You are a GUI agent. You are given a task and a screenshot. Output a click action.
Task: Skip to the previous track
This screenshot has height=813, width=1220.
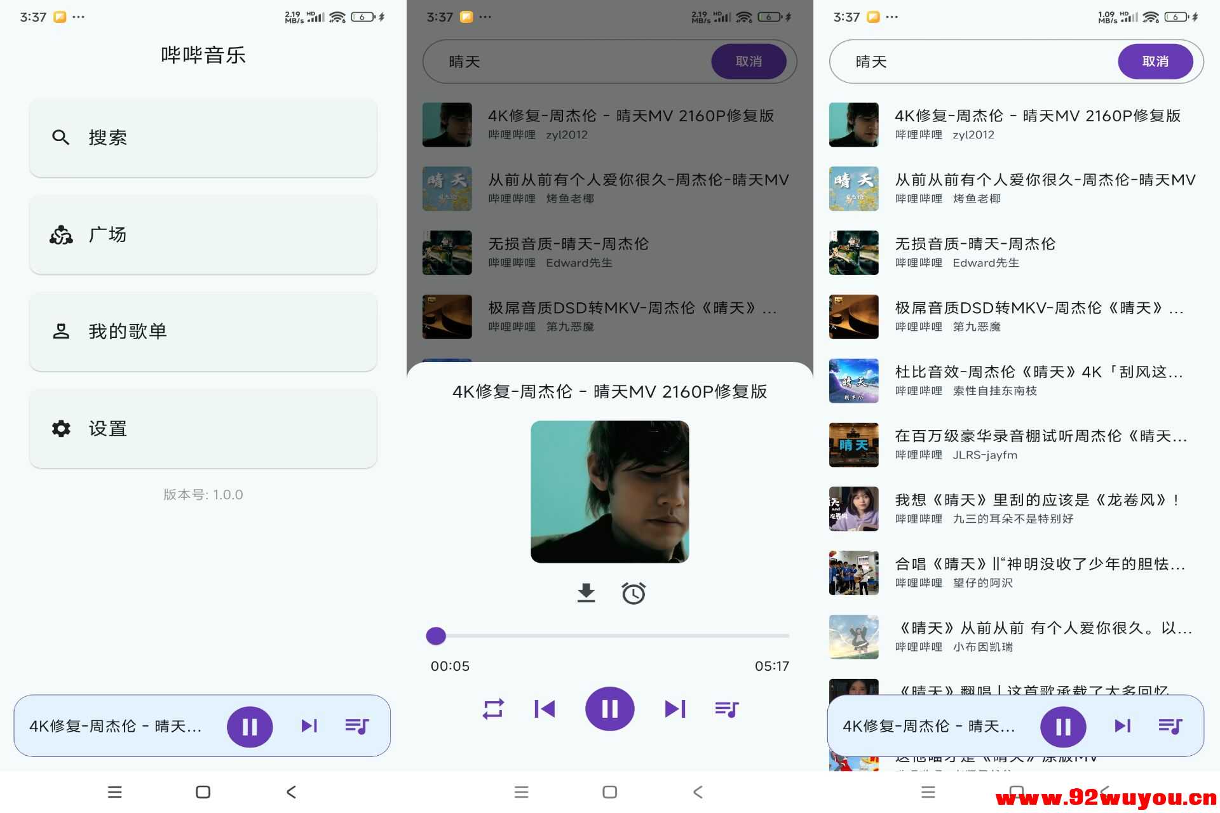point(545,709)
